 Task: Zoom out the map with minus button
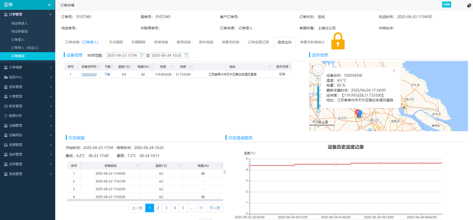click(x=318, y=111)
